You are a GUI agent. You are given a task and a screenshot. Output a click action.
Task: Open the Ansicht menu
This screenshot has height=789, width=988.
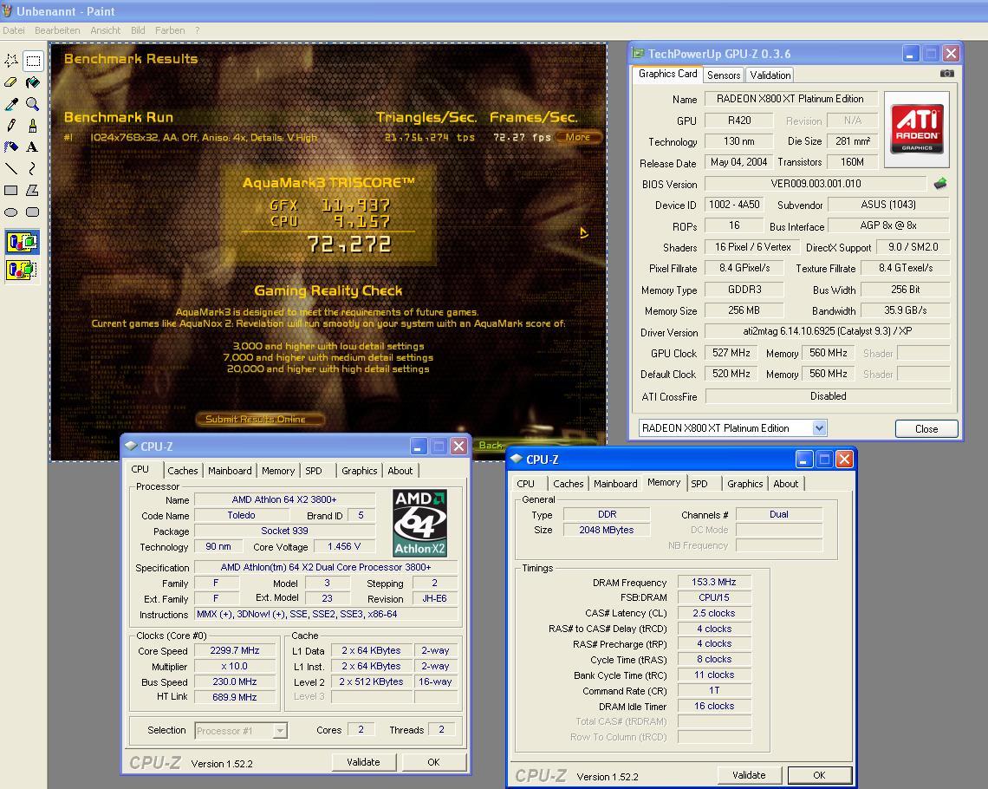105,30
